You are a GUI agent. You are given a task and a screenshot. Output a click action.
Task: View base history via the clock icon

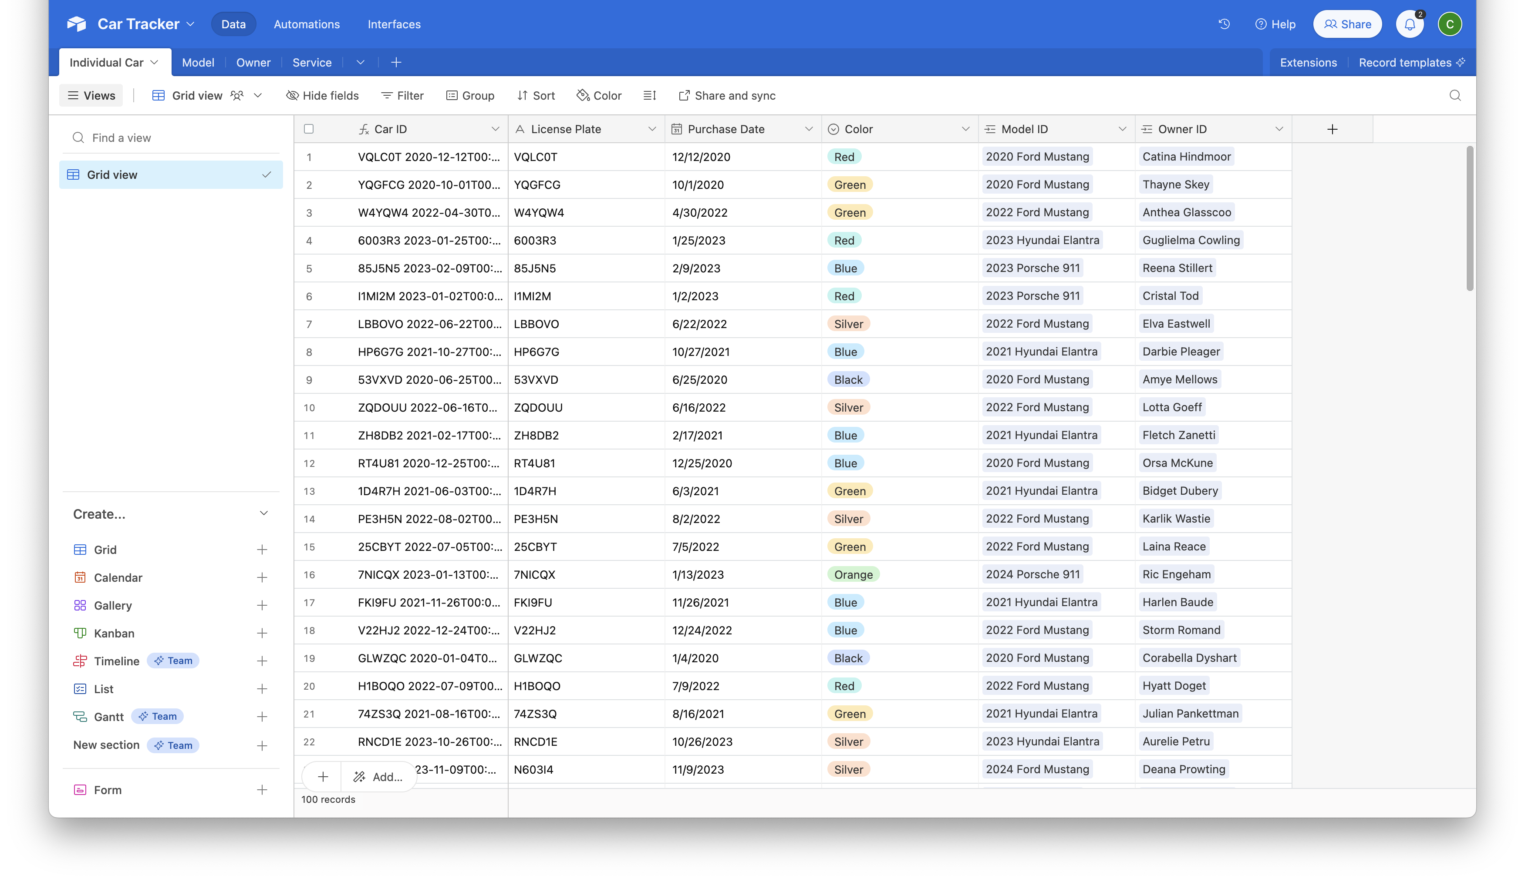pos(1224,23)
